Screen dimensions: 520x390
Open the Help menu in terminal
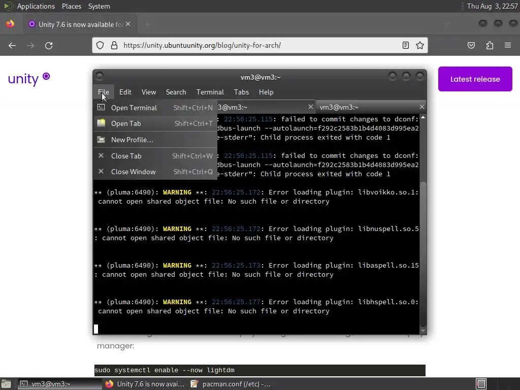click(x=266, y=92)
